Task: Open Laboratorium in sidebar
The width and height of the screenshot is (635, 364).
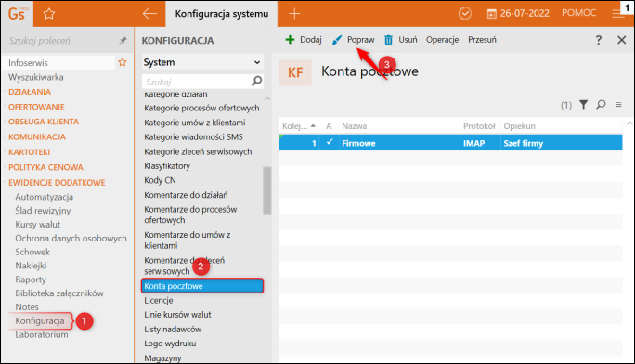Action: pos(42,334)
